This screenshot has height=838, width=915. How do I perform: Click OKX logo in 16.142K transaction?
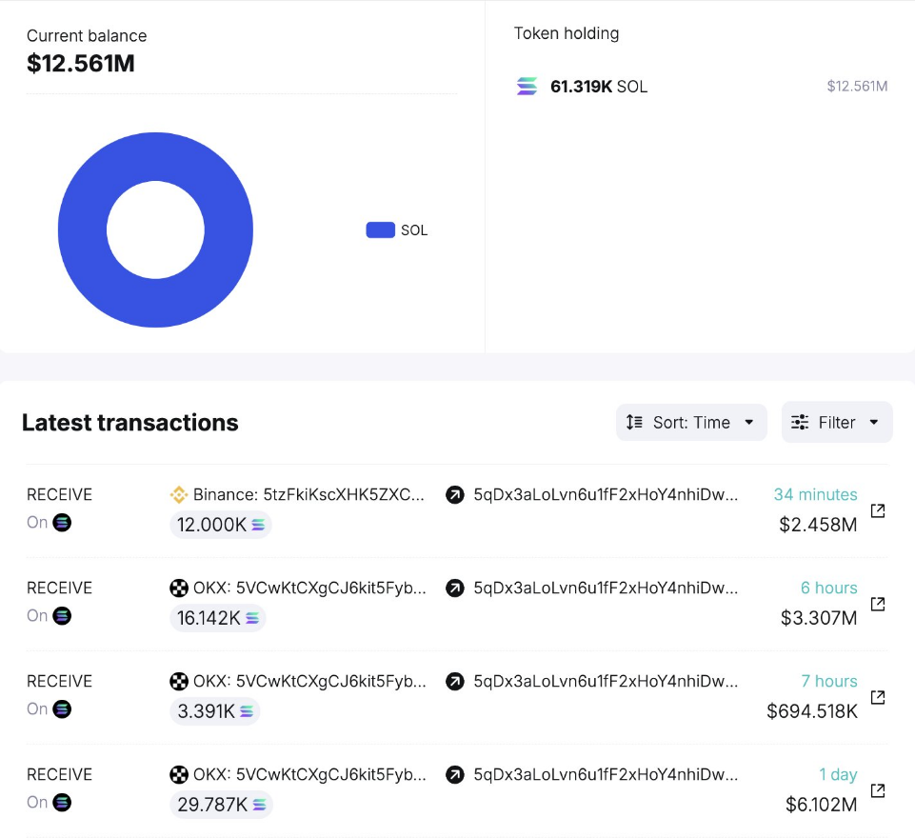(x=178, y=589)
